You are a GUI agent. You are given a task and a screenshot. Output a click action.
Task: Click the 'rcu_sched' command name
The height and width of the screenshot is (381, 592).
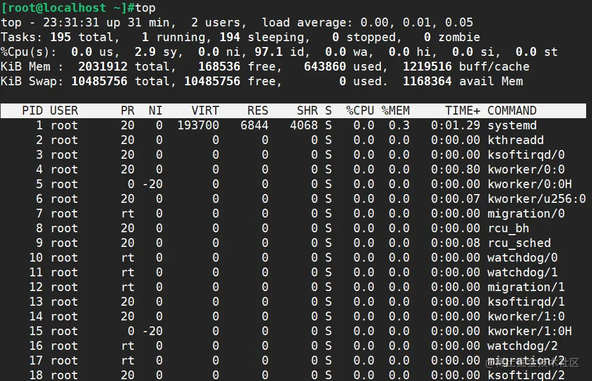[519, 243]
